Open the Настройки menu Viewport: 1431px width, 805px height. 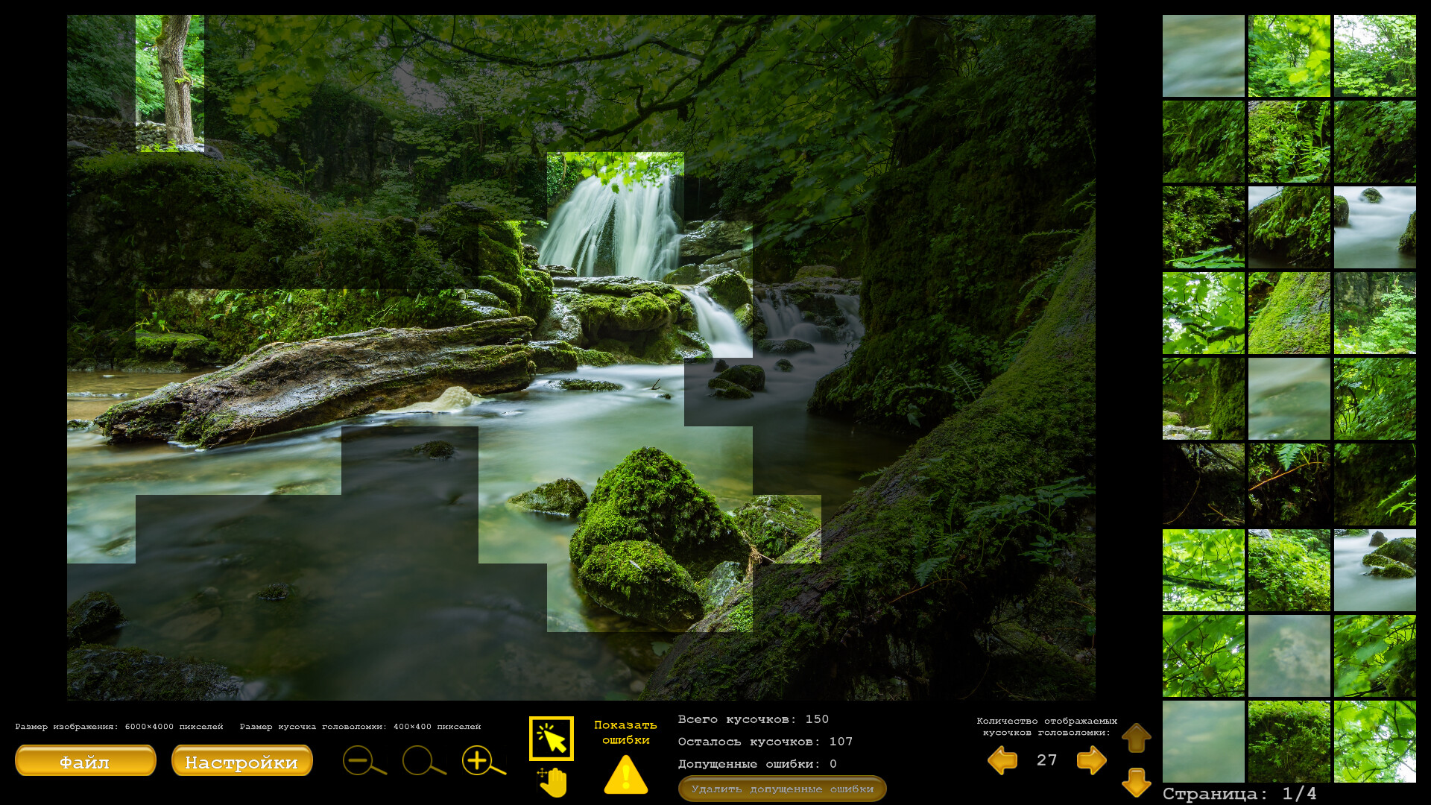coord(241,761)
